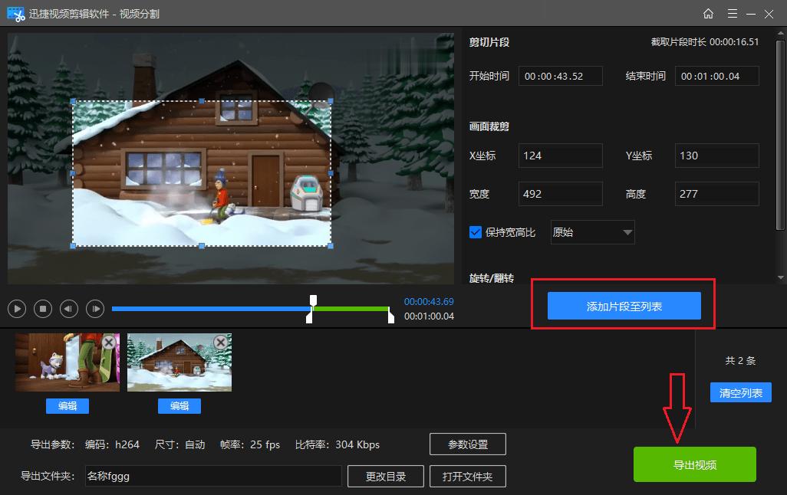The image size is (787, 495).
Task: Open the 原始 aspect ratio dropdown
Action: tap(592, 232)
